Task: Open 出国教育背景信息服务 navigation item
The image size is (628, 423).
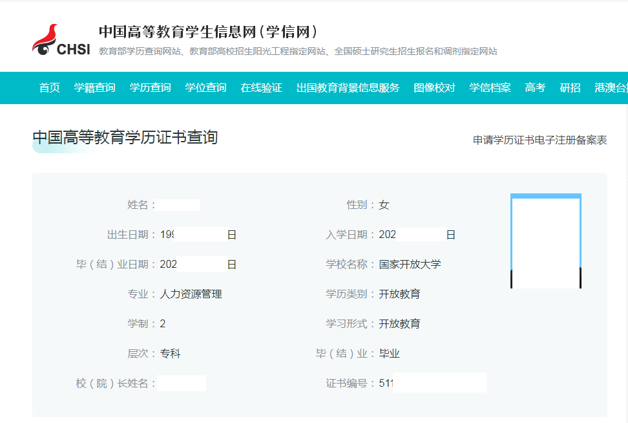Action: click(348, 88)
